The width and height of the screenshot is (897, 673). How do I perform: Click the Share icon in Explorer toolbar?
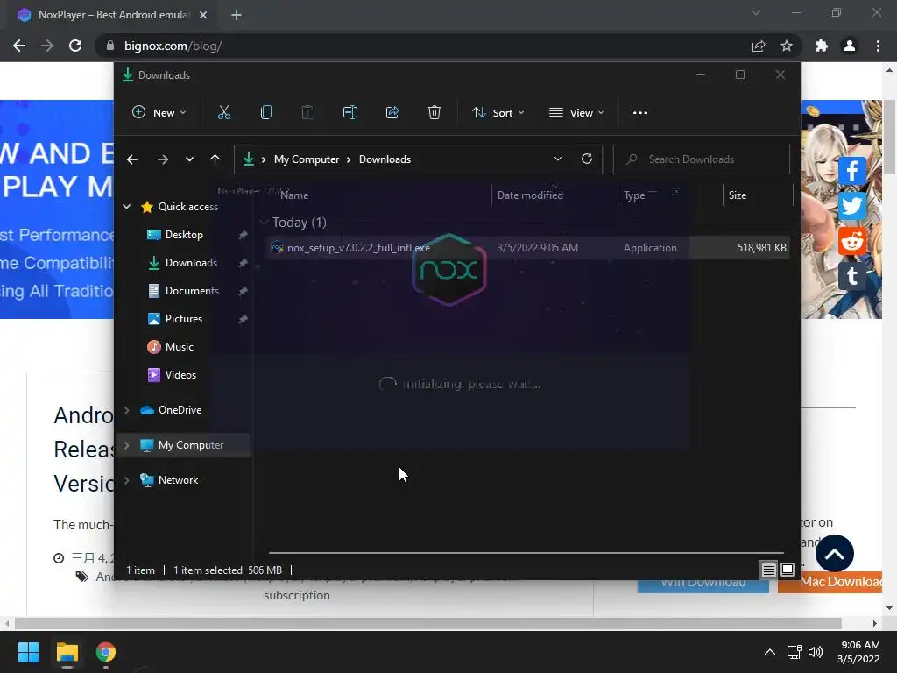(392, 113)
